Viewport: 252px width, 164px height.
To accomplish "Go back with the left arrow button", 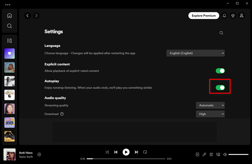I will 28,15.
